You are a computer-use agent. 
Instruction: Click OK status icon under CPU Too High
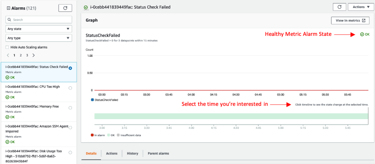coord(7,97)
